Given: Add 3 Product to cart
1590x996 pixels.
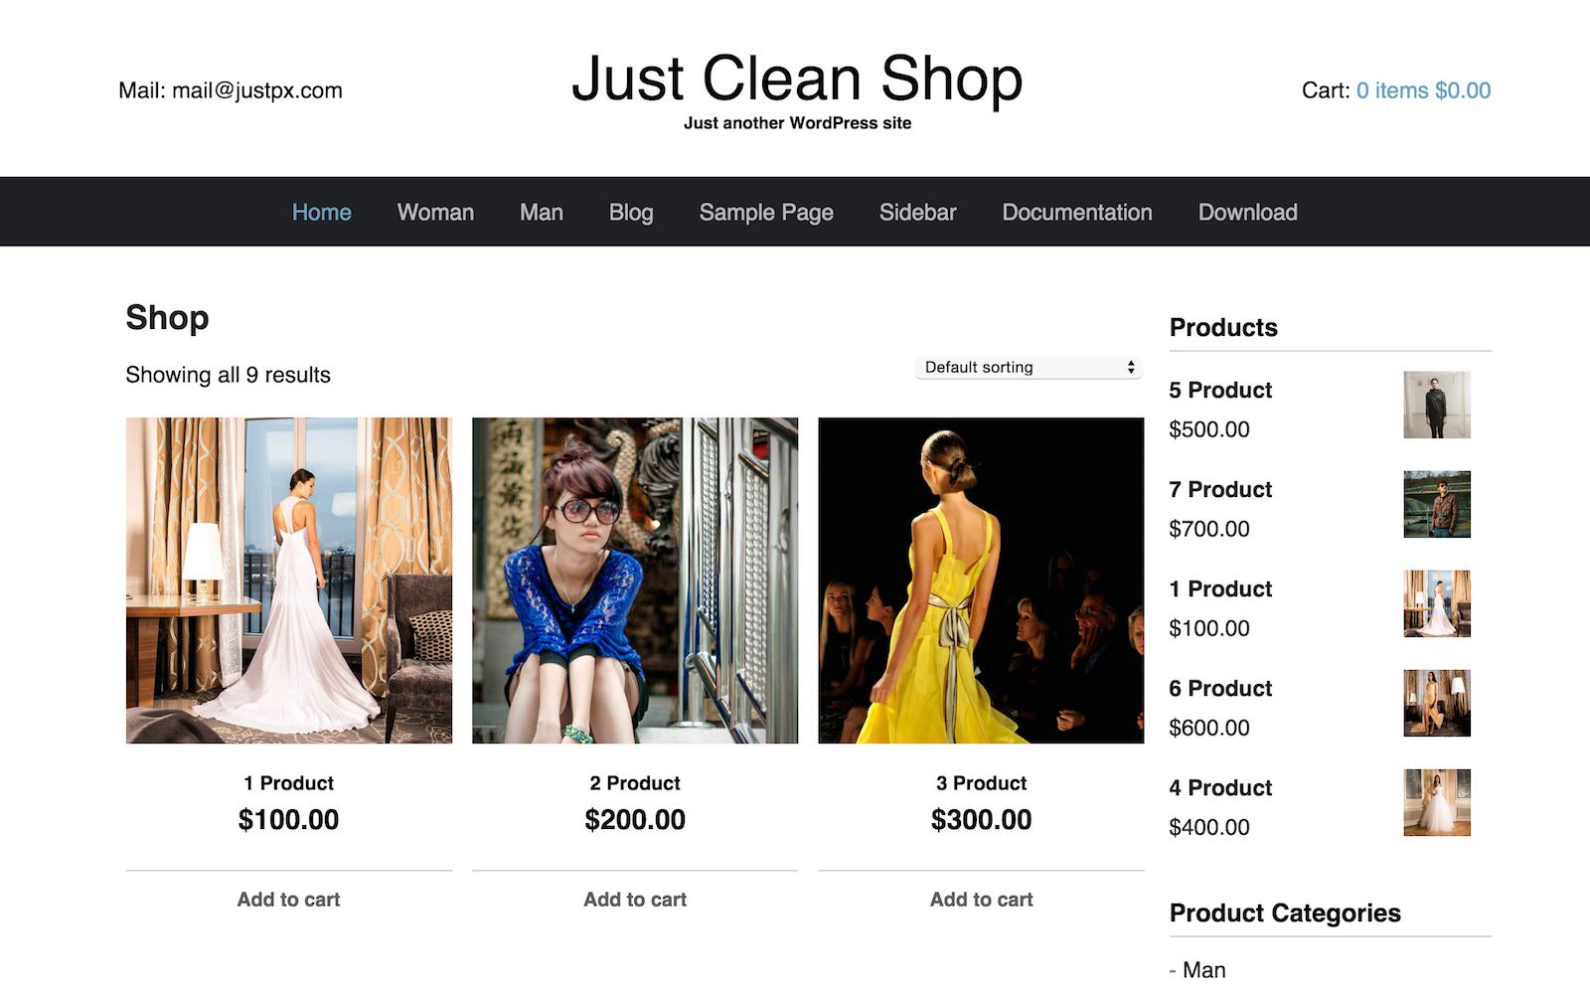Looking at the screenshot, I should (x=981, y=899).
